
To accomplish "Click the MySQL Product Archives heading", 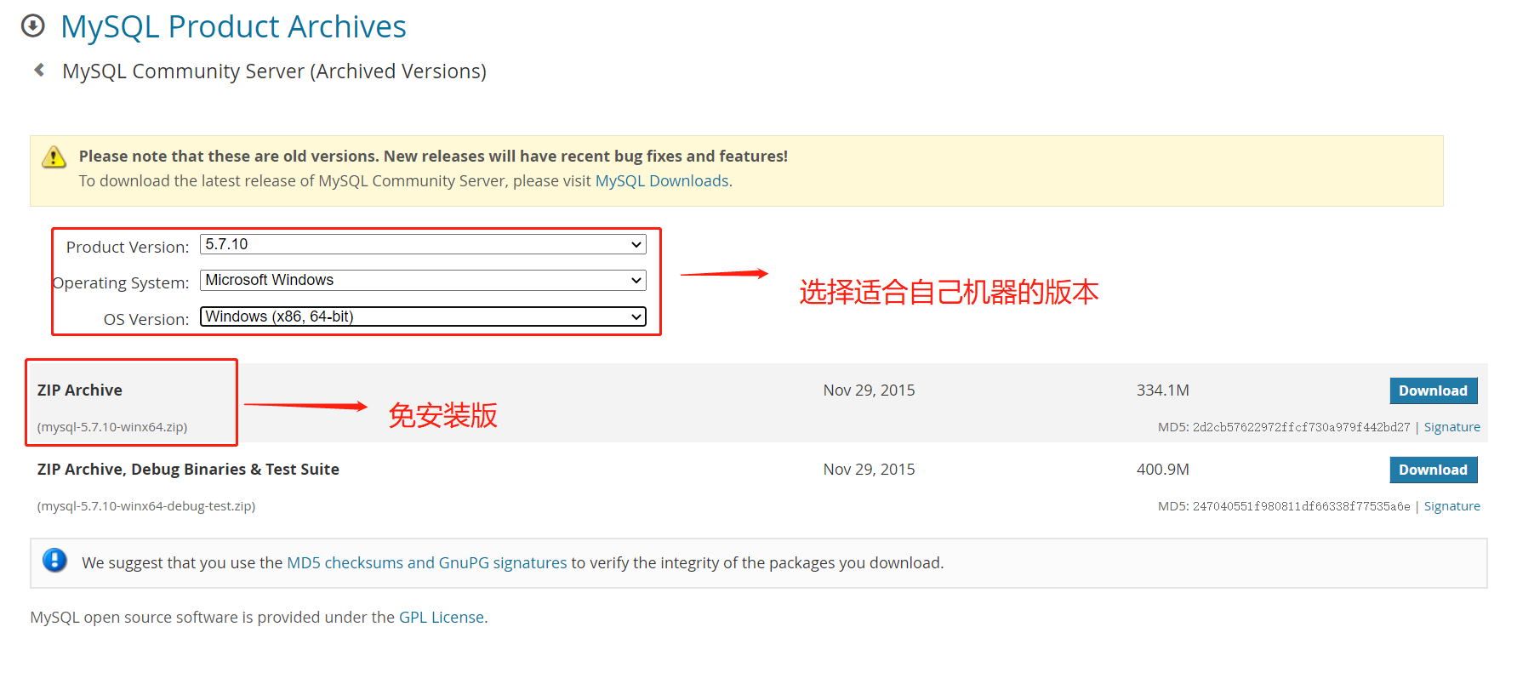I will coord(233,27).
